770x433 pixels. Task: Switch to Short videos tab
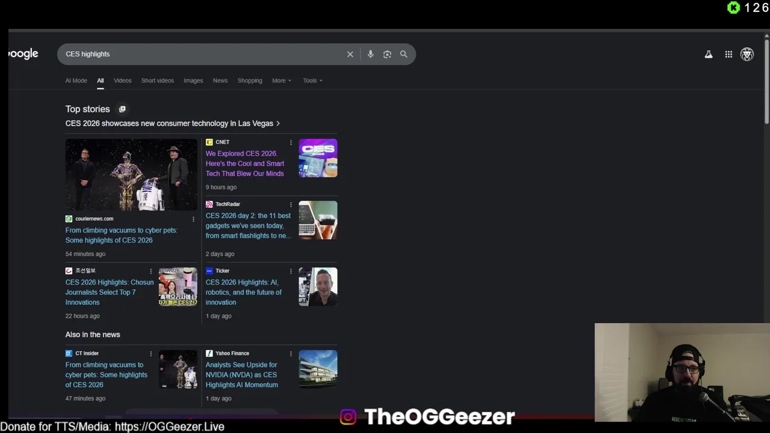coord(158,81)
